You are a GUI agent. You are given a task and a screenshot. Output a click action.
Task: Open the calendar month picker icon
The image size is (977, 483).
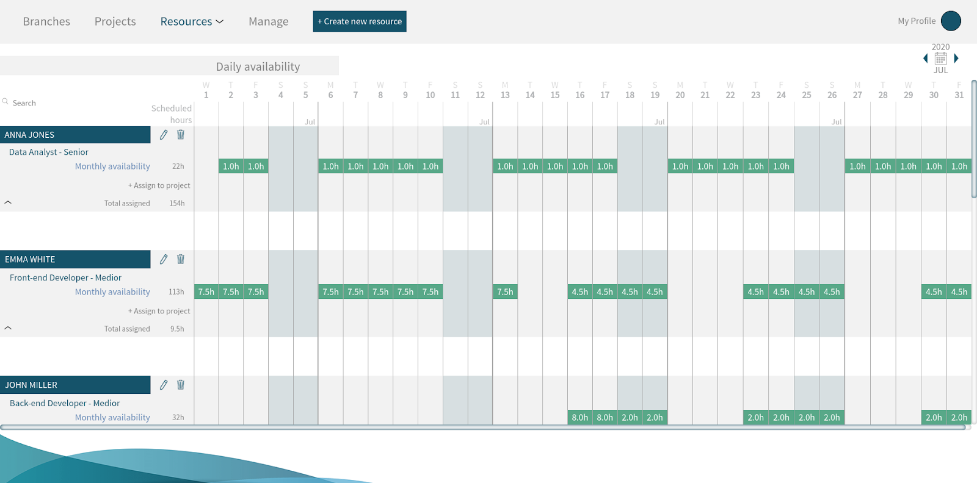941,59
